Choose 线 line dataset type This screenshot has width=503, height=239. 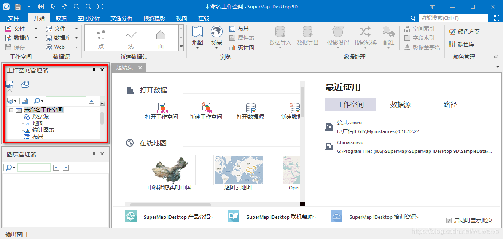131,39
